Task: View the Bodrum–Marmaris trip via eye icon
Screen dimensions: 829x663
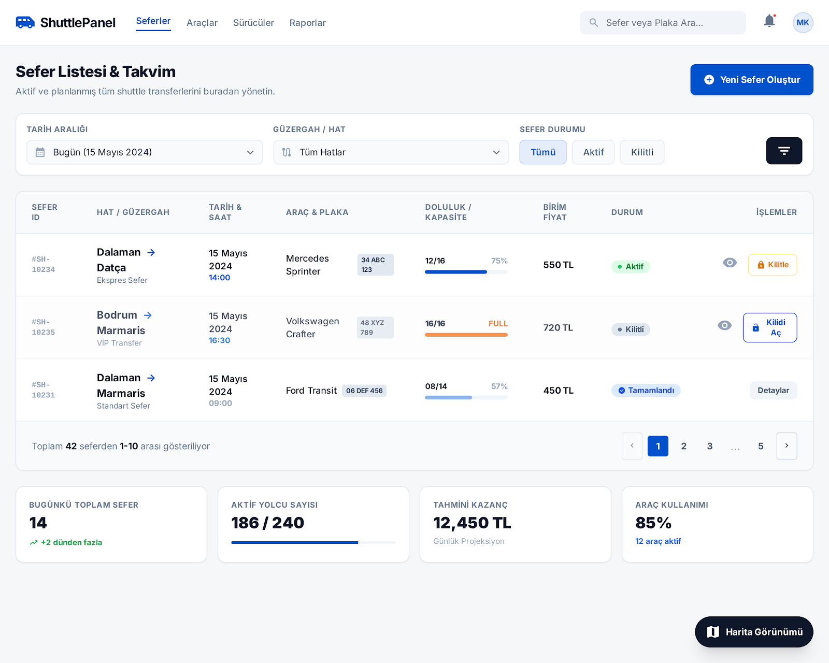Action: 724,325
